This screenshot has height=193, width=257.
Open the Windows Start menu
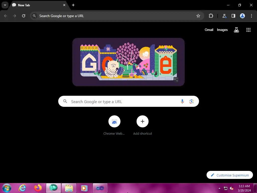7,188
